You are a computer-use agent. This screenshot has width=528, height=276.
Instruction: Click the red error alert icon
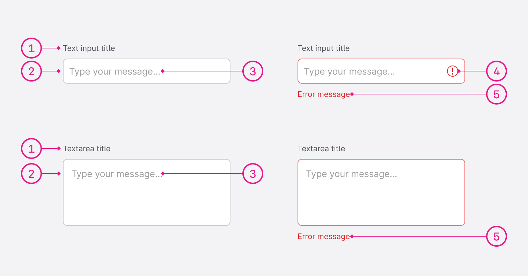pos(452,71)
